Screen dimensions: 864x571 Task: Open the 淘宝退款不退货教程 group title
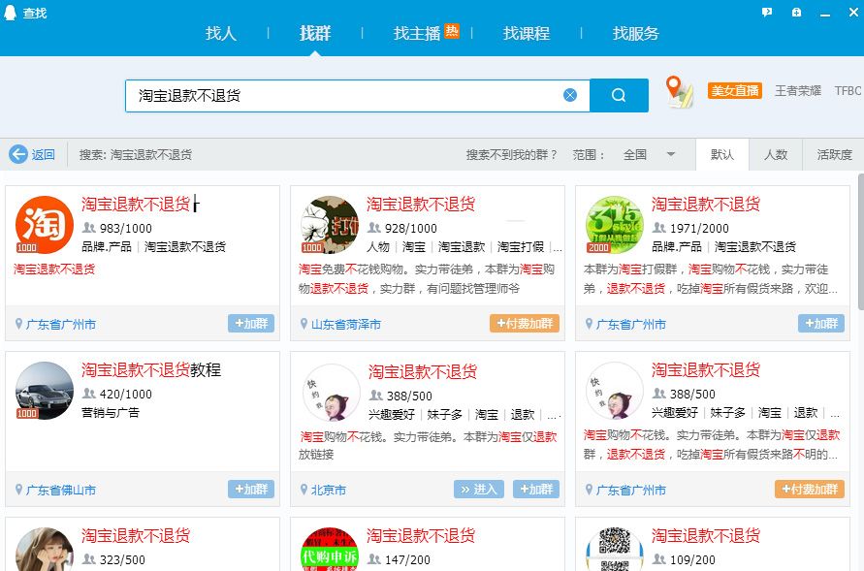[151, 369]
